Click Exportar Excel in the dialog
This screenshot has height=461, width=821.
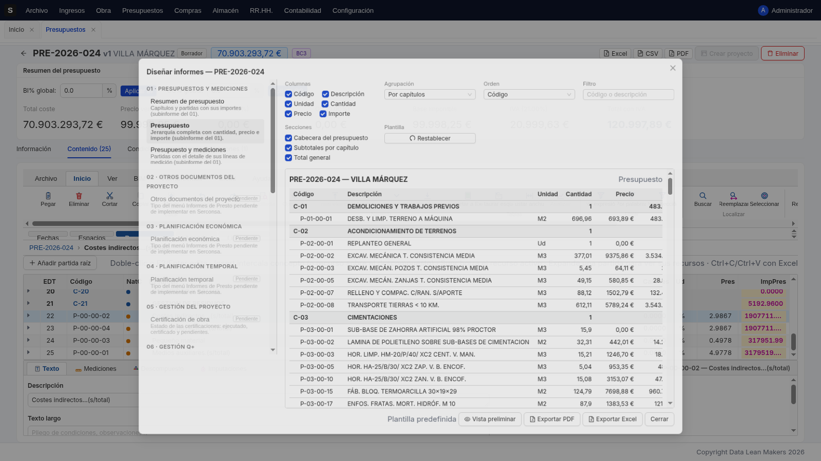613,419
